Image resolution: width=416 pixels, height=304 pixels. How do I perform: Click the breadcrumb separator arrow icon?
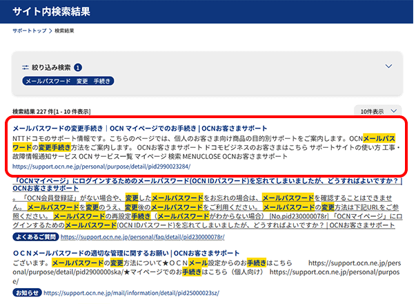[50, 31]
